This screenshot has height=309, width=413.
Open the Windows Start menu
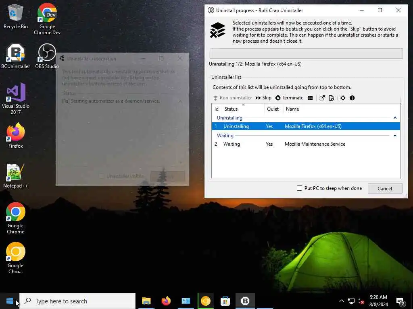pyautogui.click(x=10, y=301)
